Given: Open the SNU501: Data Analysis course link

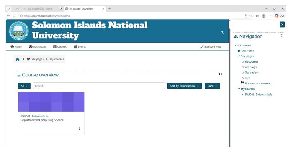Looking at the screenshot, I should pyautogui.click(x=34, y=116).
